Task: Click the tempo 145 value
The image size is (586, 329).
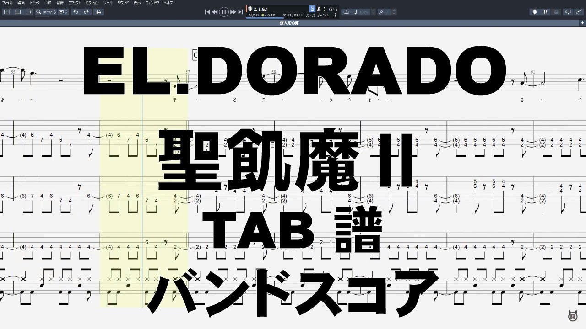Action: click(x=323, y=15)
